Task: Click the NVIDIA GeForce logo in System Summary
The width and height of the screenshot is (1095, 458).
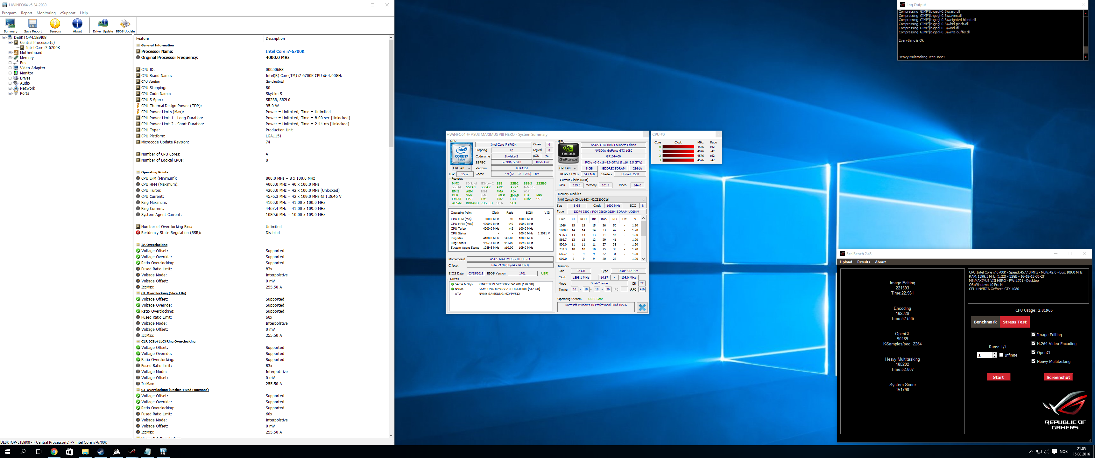Action: pos(568,153)
